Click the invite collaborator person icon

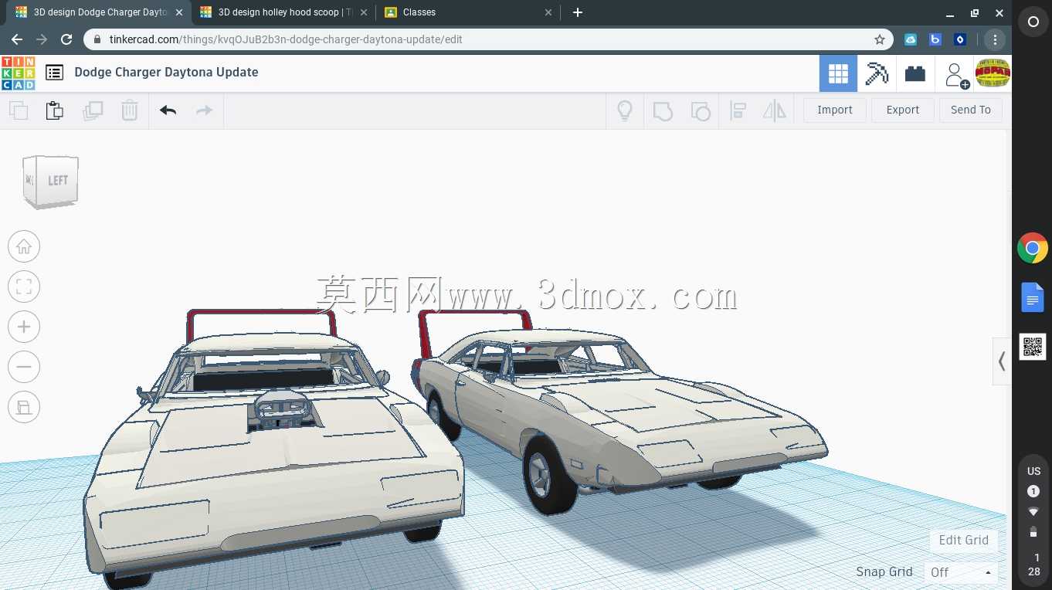tap(956, 75)
